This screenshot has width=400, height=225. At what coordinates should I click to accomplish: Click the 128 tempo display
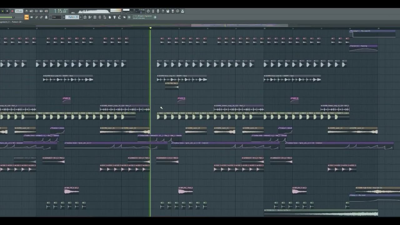19,11
